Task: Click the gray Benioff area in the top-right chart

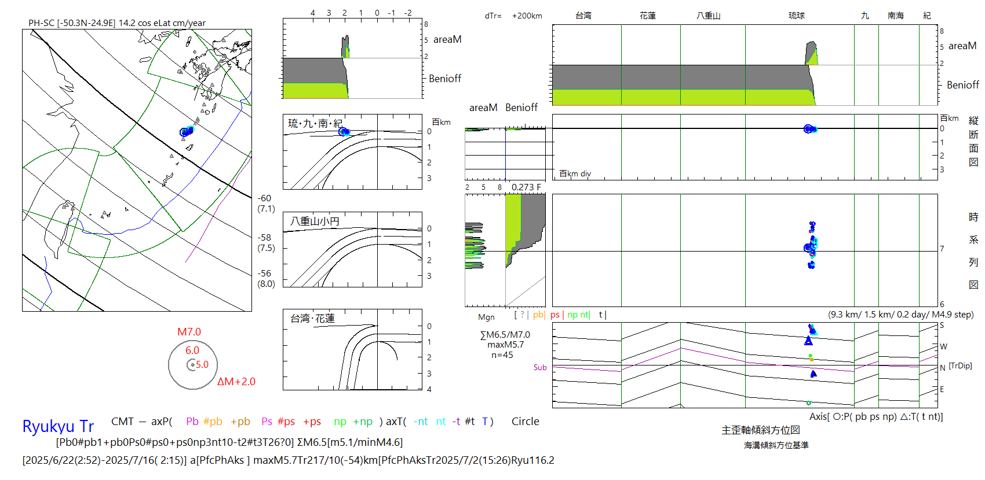Action: (678, 77)
